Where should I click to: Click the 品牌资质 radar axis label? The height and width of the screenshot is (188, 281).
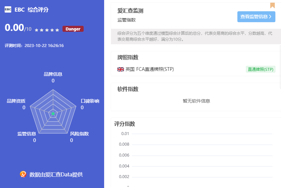pyautogui.click(x=16, y=101)
